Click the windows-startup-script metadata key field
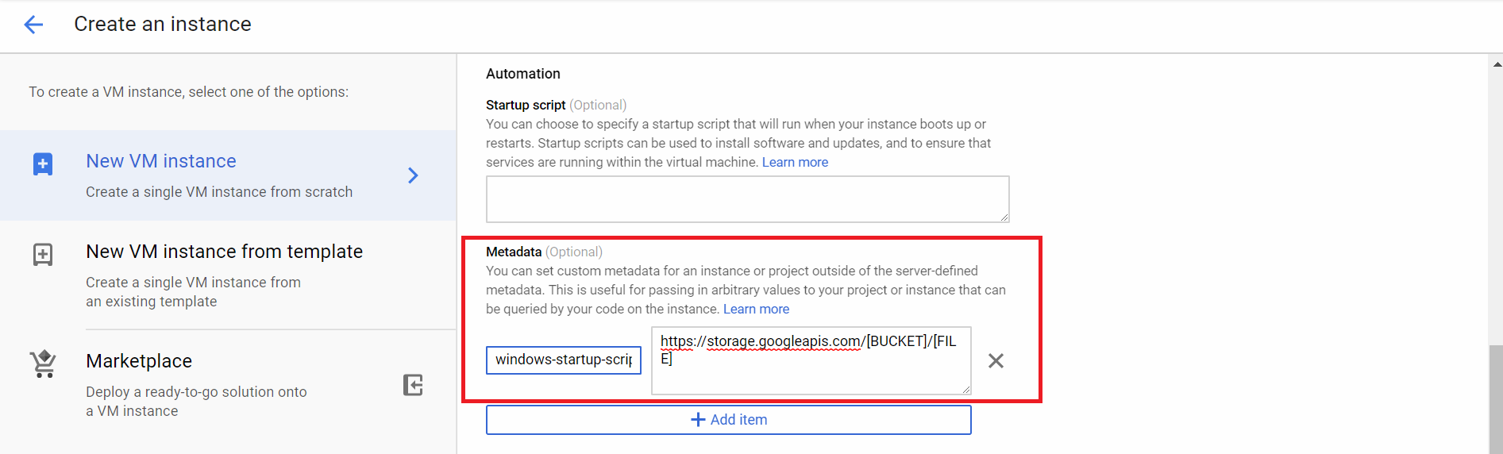This screenshot has height=454, width=1503. (563, 360)
